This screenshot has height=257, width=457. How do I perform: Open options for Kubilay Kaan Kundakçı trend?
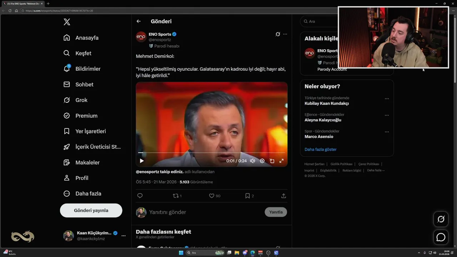[x=387, y=99]
